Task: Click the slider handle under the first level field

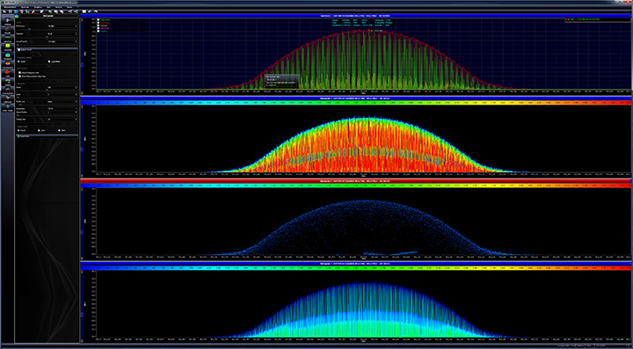Action: coord(29,30)
